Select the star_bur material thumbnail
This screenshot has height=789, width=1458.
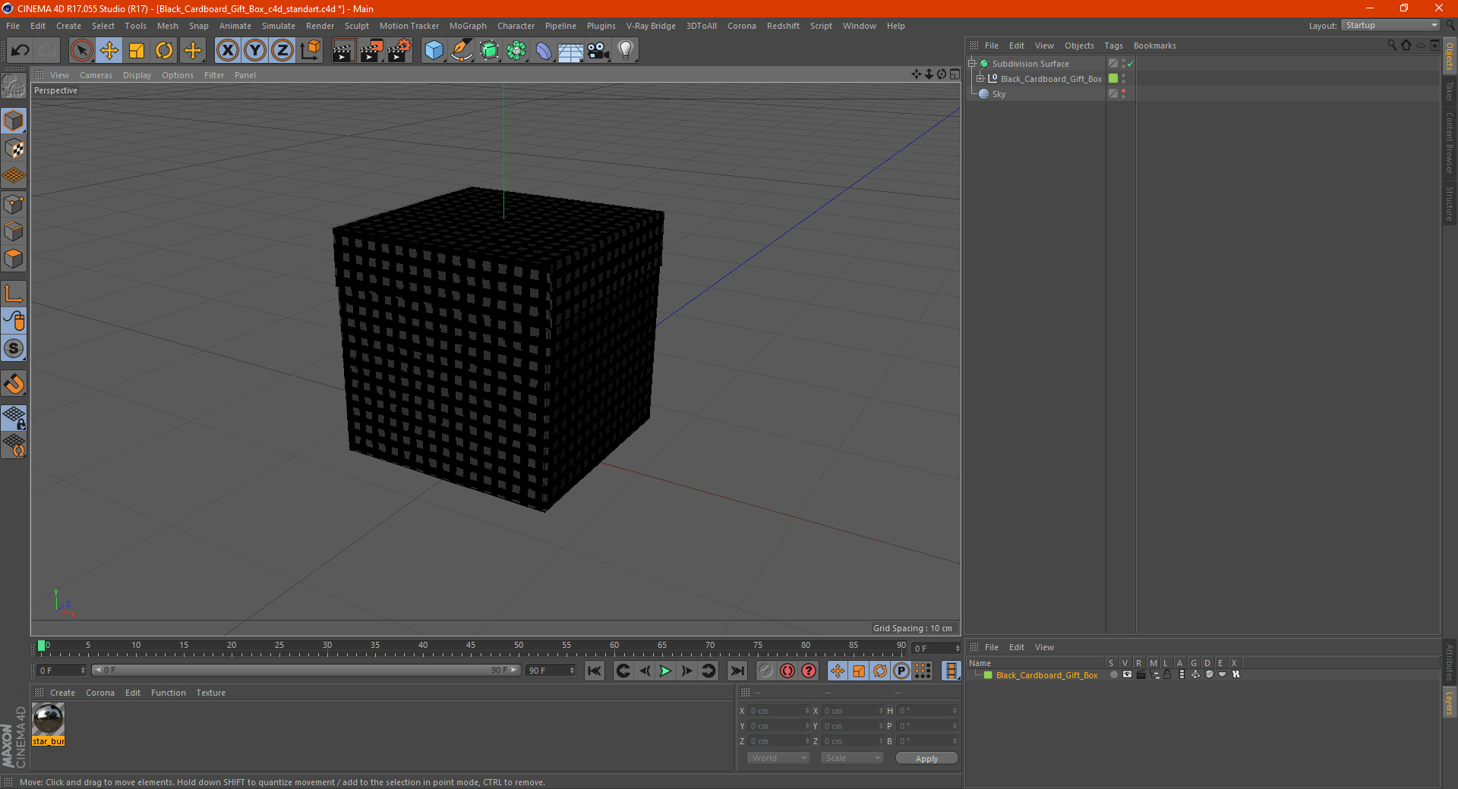point(49,719)
